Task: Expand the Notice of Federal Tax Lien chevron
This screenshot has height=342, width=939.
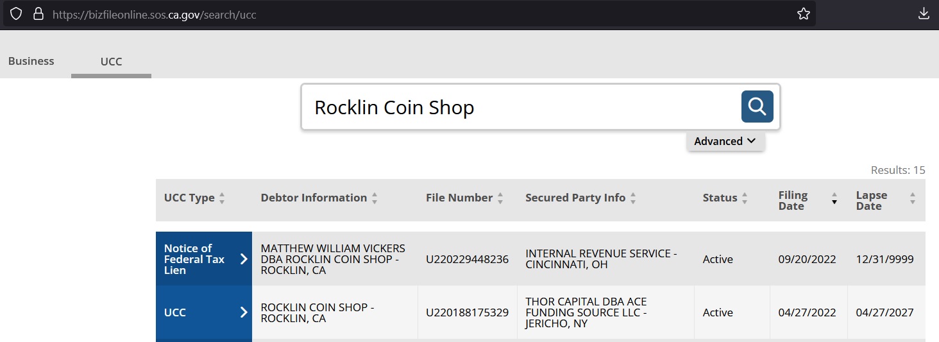Action: tap(244, 259)
